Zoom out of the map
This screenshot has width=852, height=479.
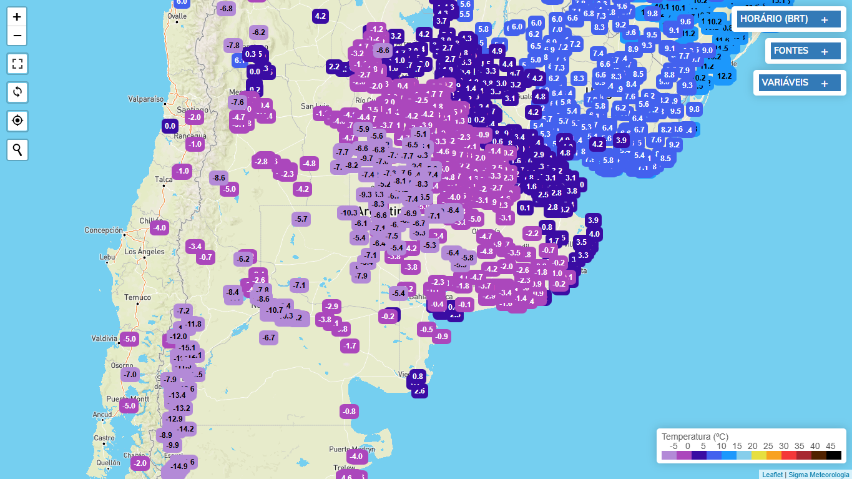[17, 36]
